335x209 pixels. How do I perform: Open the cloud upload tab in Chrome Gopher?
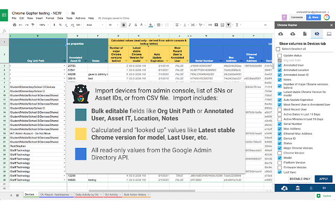click(293, 33)
